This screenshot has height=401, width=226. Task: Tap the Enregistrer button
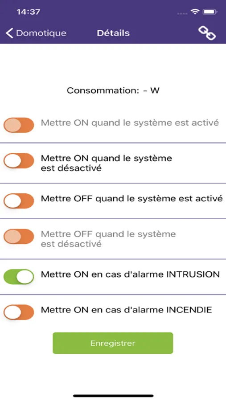(x=113, y=343)
